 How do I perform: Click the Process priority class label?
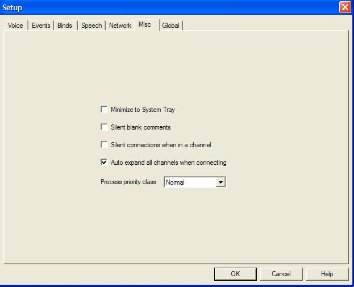click(x=128, y=182)
